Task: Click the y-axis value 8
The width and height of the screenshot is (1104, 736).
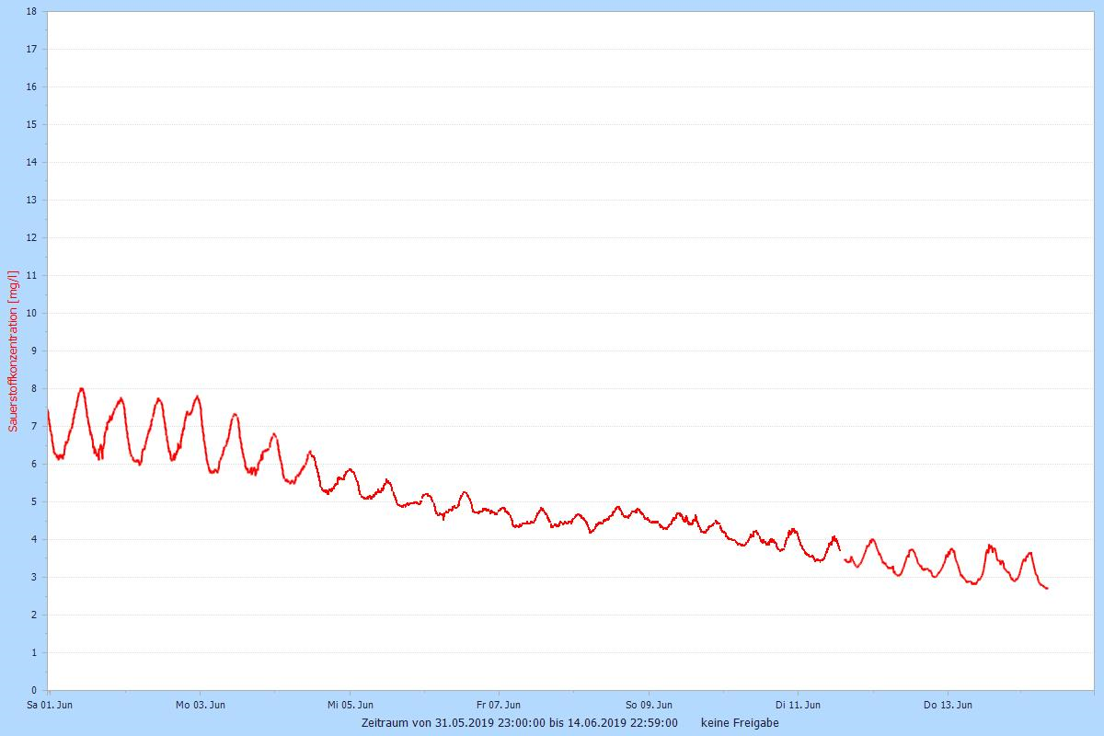Action: coord(34,388)
